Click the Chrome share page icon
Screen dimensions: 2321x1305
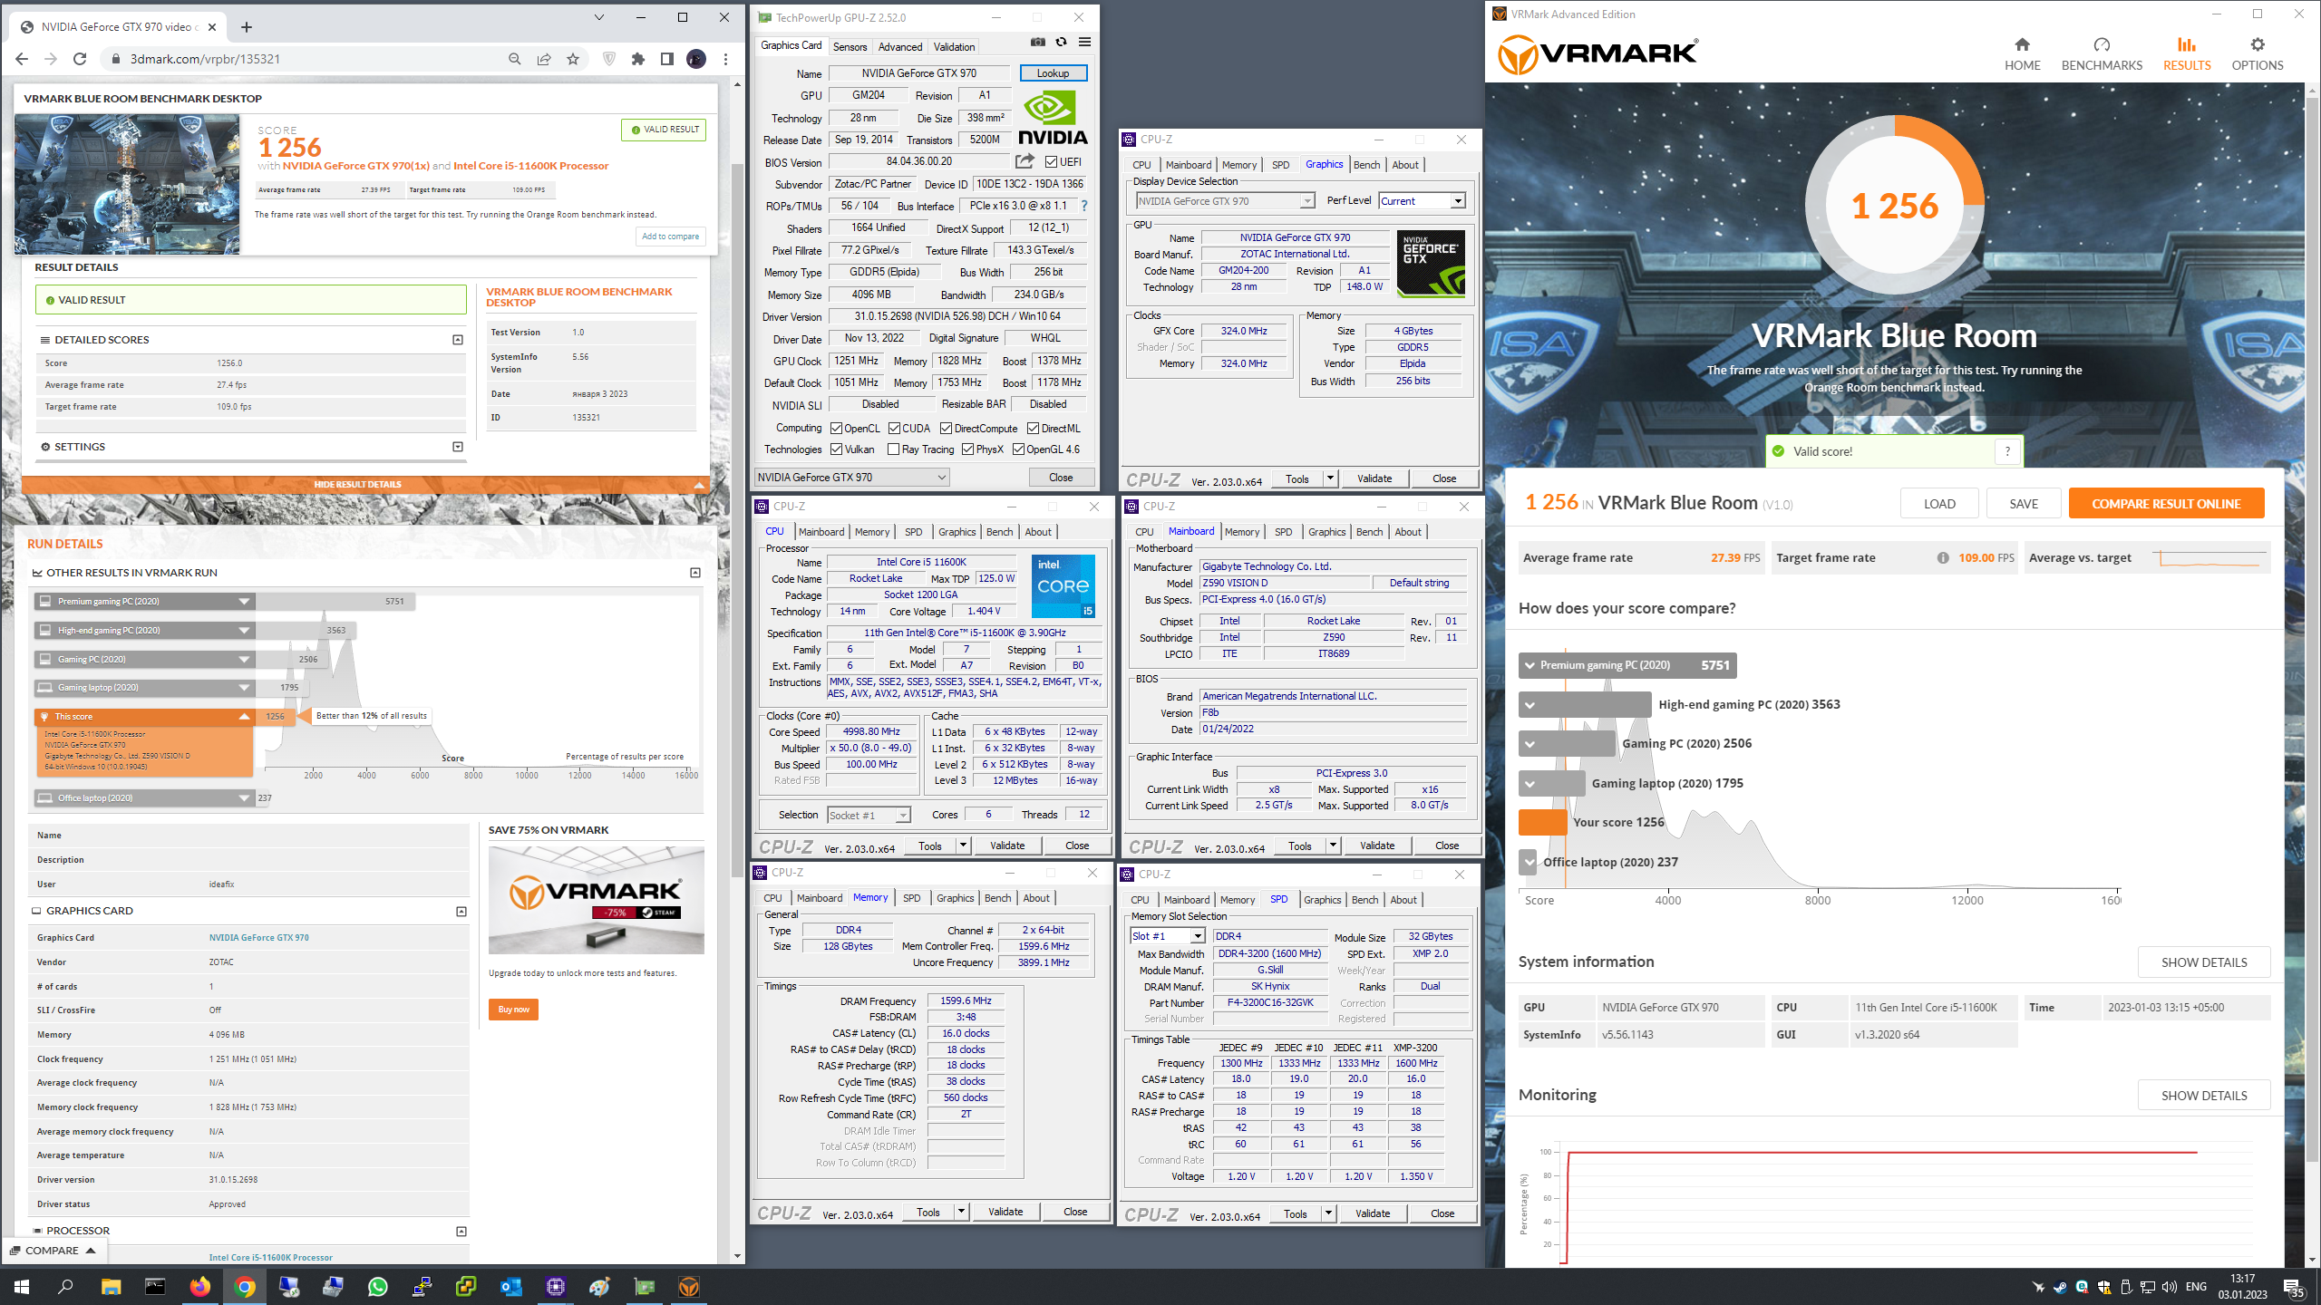pyautogui.click(x=544, y=59)
